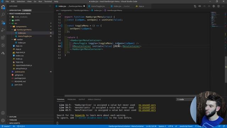227x128 pixels.
Task: Click the master branch indicator in status bar
Action: pyautogui.click(x=6, y=126)
